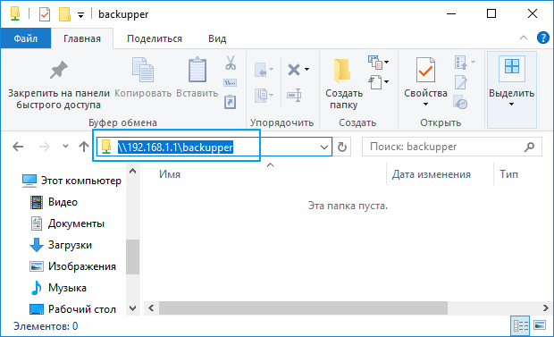Image resolution: width=554 pixels, height=337 pixels.
Task: Click New folder icon in title bar
Action: click(64, 14)
